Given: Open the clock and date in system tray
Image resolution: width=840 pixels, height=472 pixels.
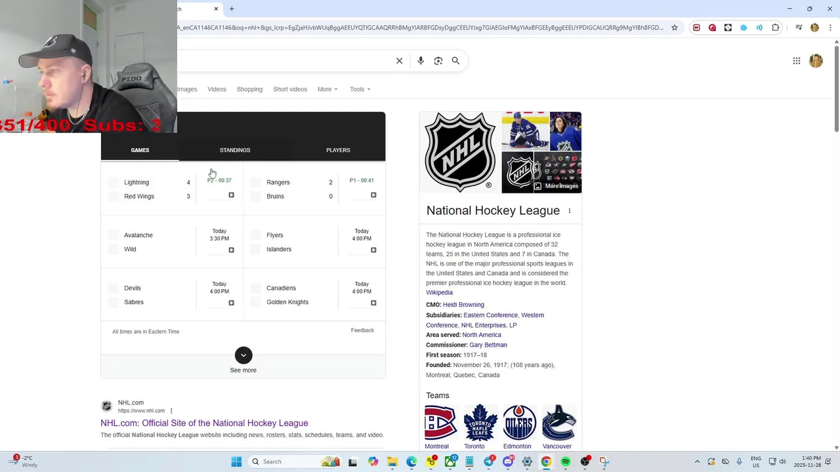Looking at the screenshot, I should 807,462.
